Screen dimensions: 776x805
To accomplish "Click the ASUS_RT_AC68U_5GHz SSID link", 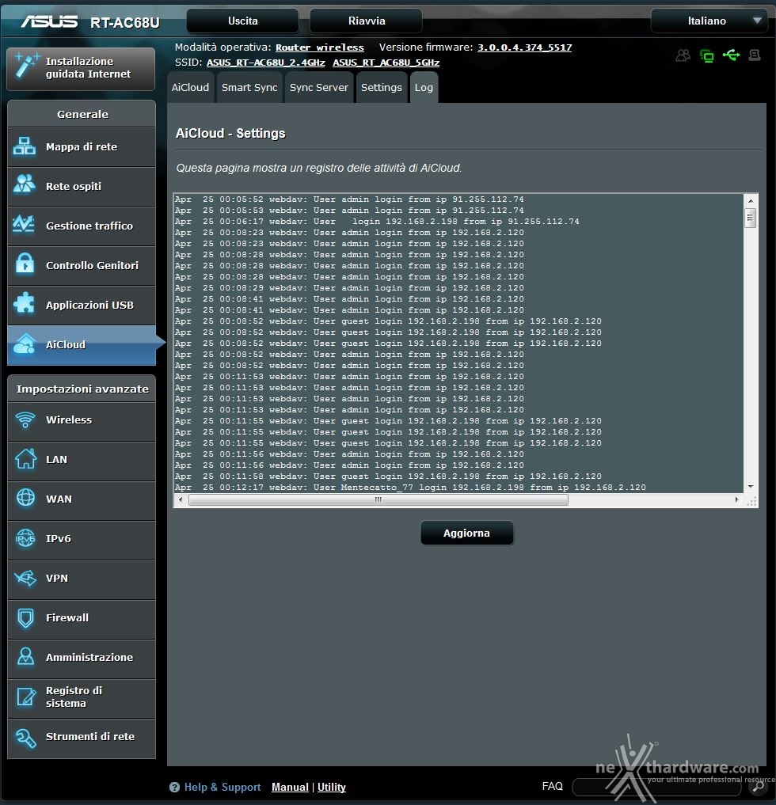I will pyautogui.click(x=386, y=63).
